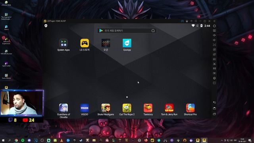Click the Android home button in sidebar
The image size is (254, 143).
(x=214, y=108)
